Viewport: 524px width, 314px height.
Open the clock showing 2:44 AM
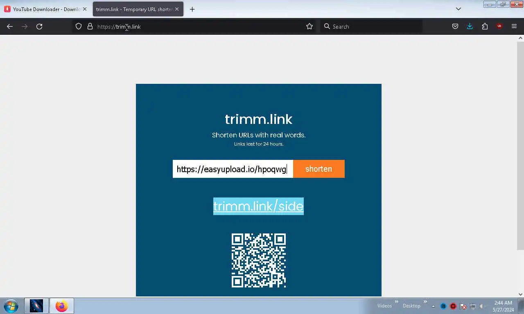click(503, 306)
